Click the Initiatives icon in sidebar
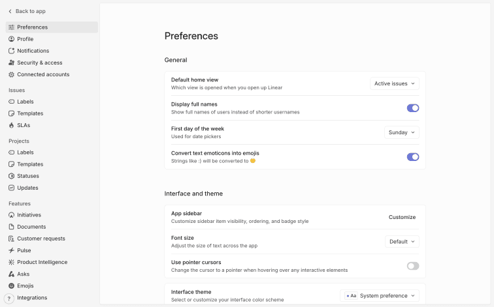The height and width of the screenshot is (307, 494). coord(11,215)
